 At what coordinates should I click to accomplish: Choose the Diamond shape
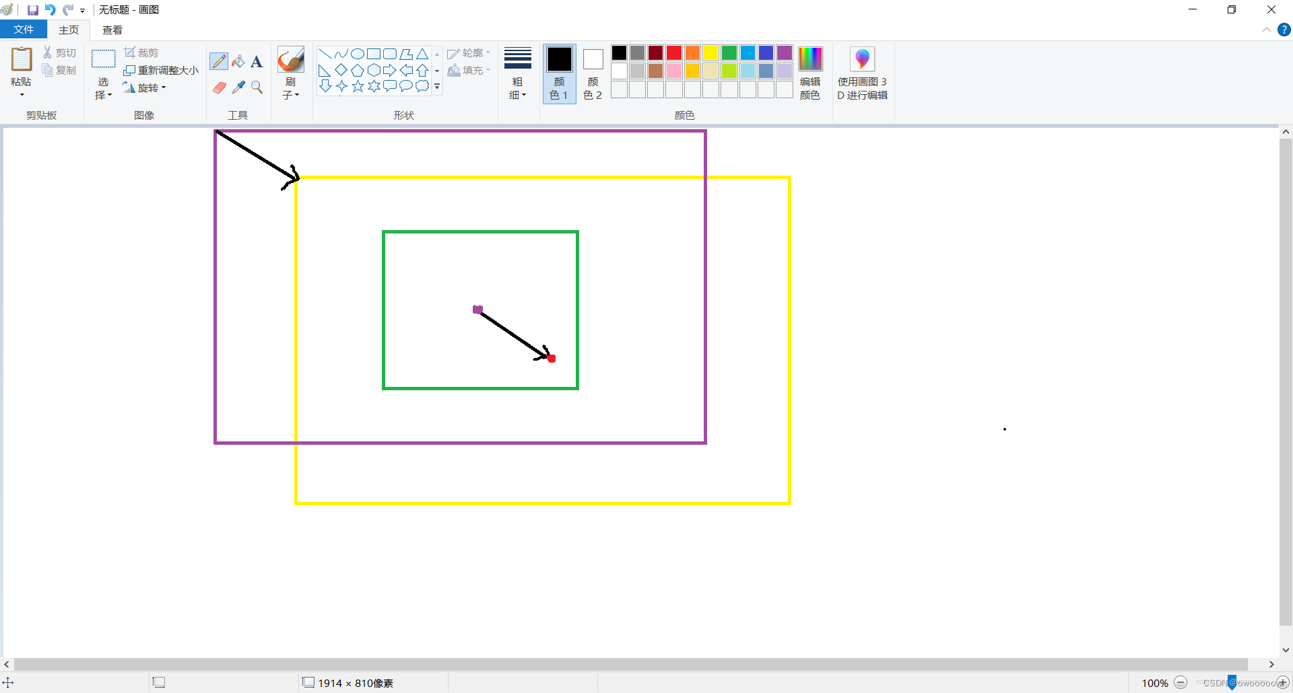[x=341, y=70]
